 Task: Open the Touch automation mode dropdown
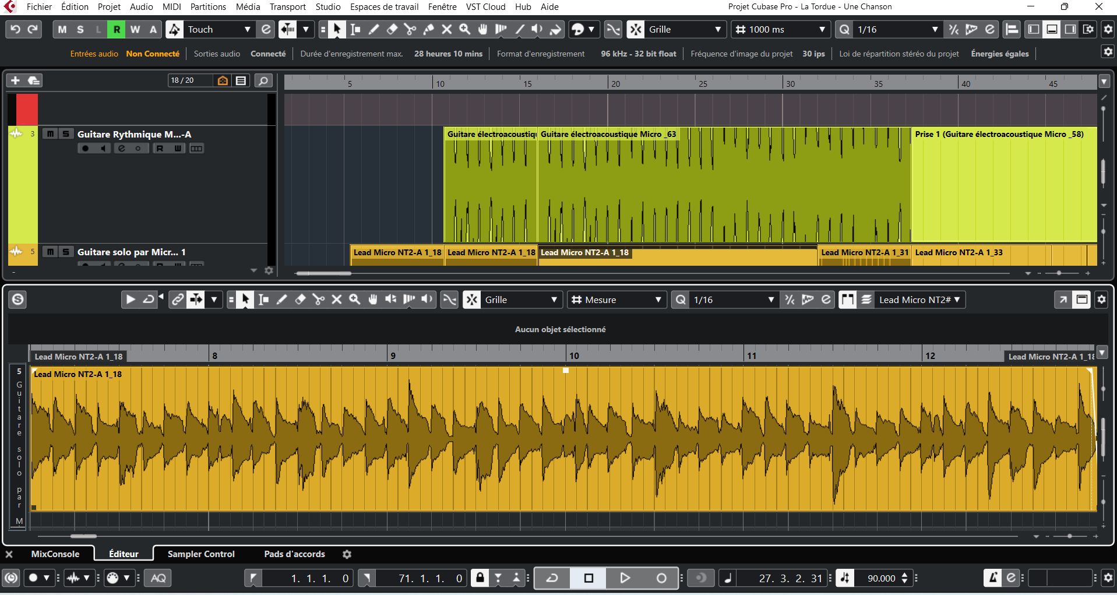coord(247,30)
